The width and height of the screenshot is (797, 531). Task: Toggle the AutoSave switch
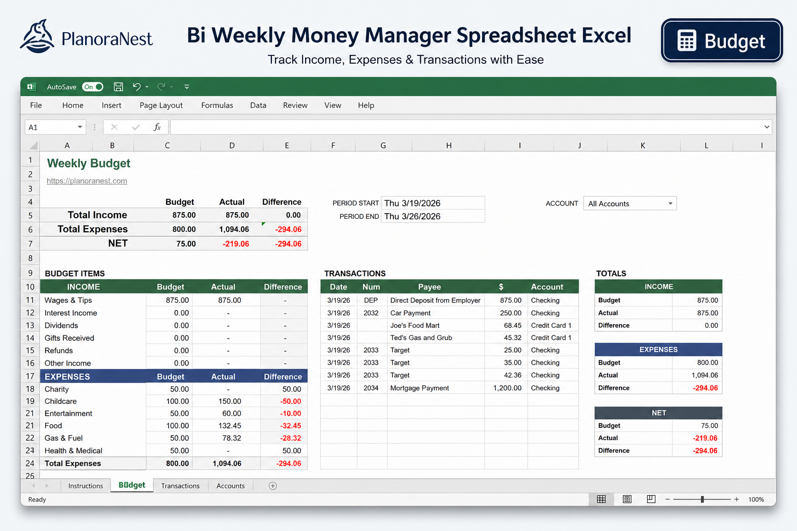tap(93, 87)
